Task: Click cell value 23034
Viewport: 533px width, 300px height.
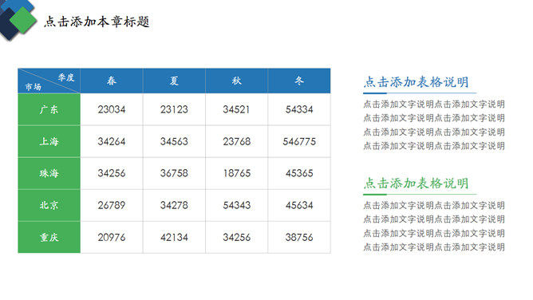Action: 112,109
